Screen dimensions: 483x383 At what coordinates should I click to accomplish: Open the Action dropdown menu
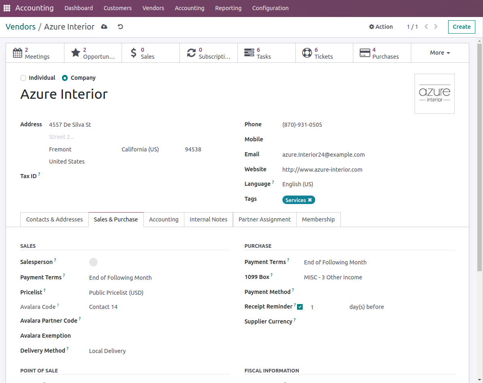381,27
